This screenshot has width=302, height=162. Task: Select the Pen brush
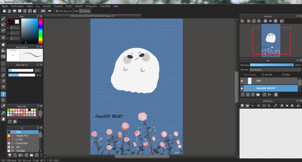point(23,132)
